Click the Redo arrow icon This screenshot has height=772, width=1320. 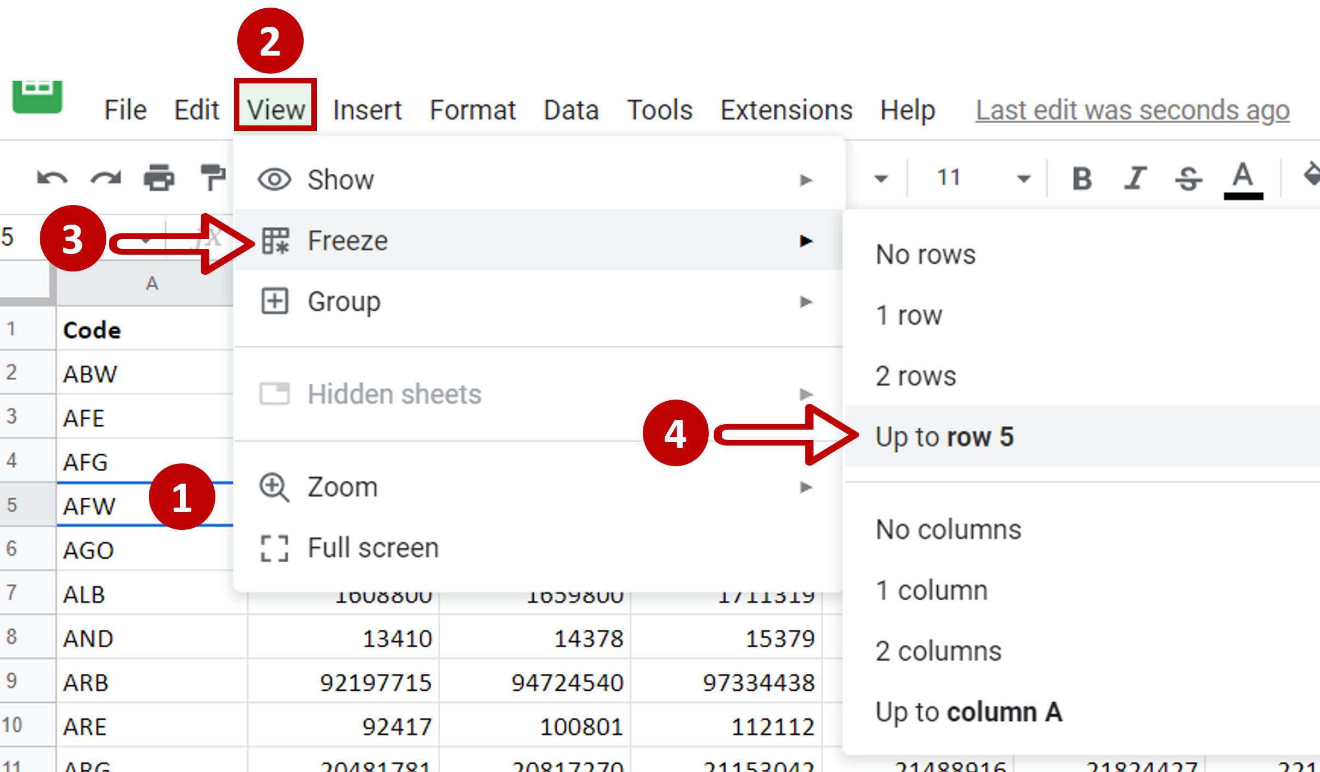click(106, 178)
